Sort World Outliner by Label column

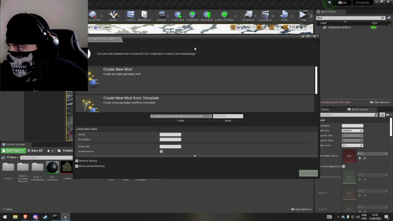pyautogui.click(x=323, y=23)
